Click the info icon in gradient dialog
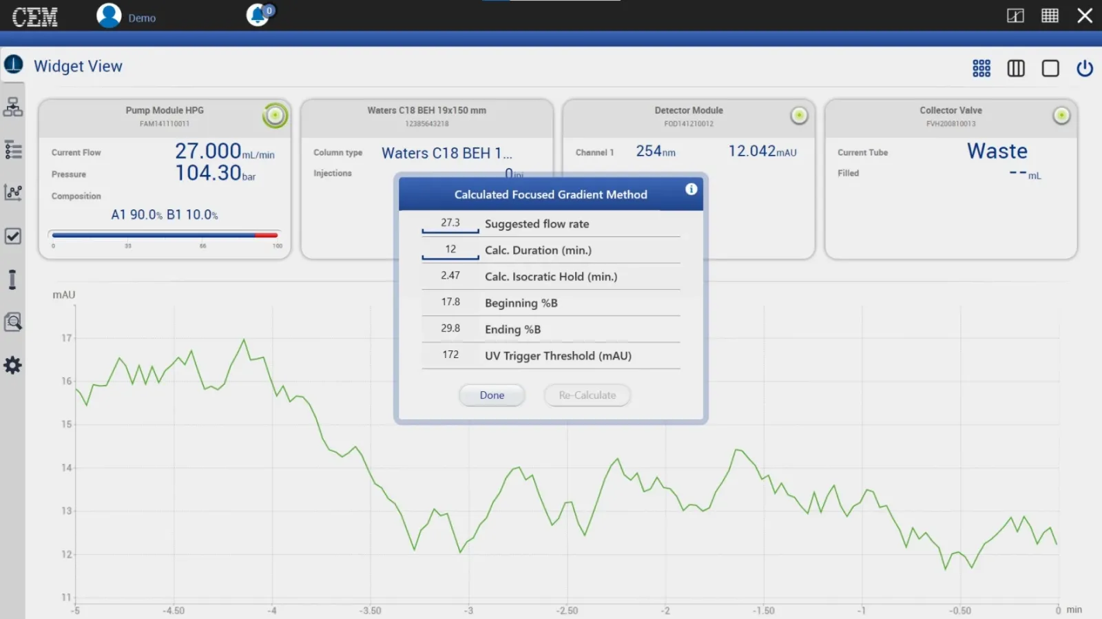This screenshot has width=1102, height=619. (x=691, y=189)
